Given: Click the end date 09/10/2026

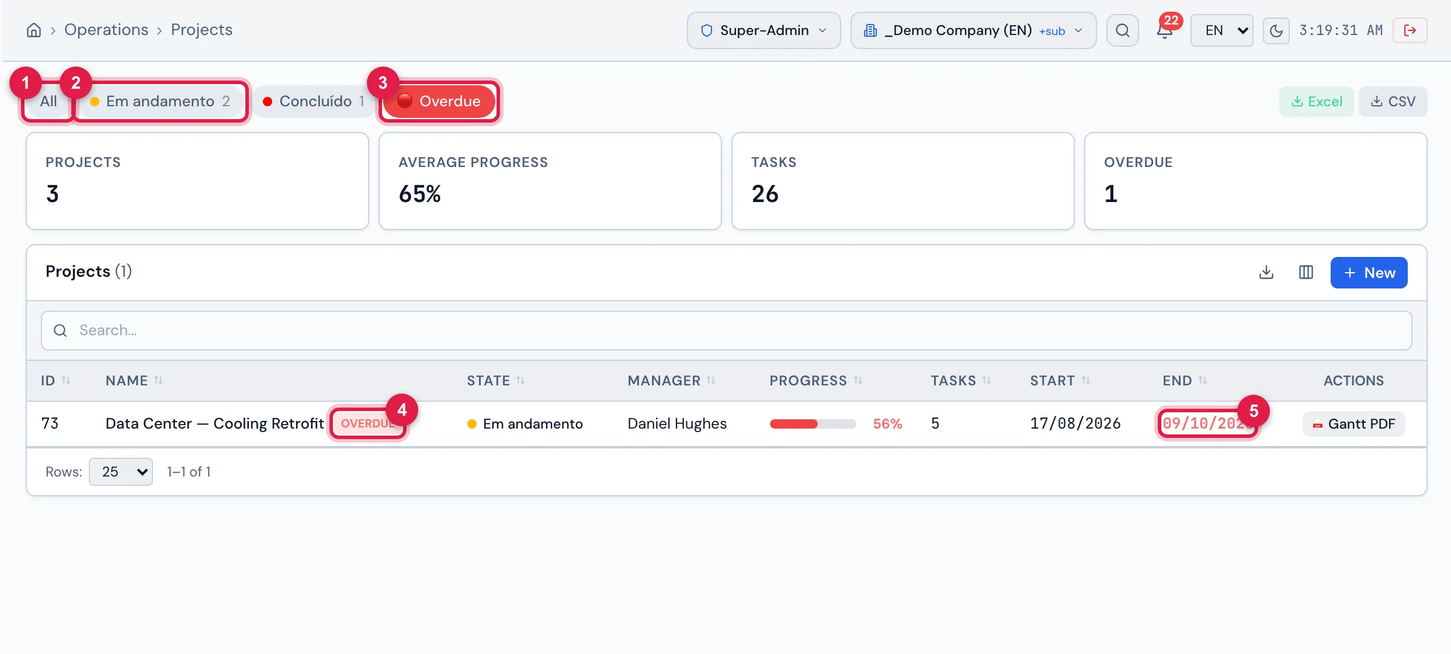Looking at the screenshot, I should pyautogui.click(x=1207, y=424).
